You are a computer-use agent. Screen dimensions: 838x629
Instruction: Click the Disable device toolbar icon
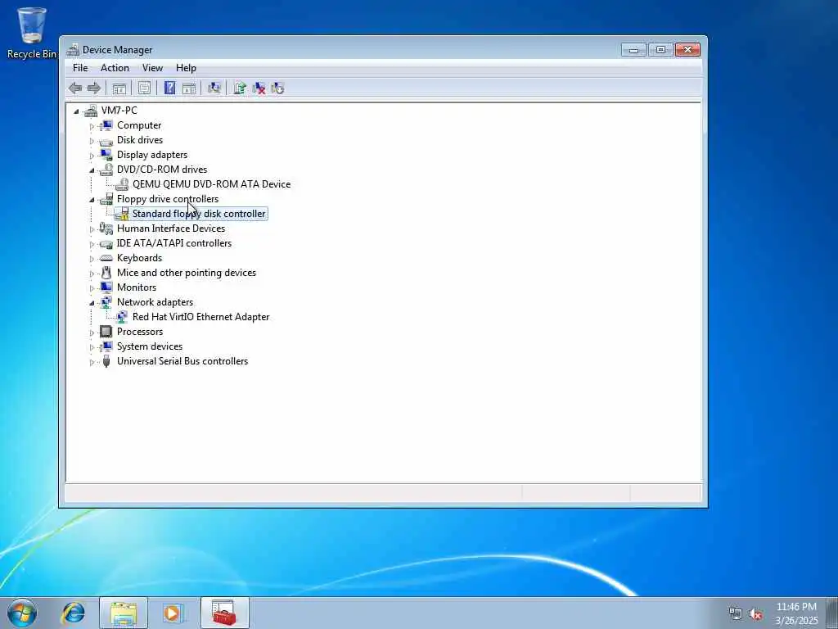[x=277, y=88]
